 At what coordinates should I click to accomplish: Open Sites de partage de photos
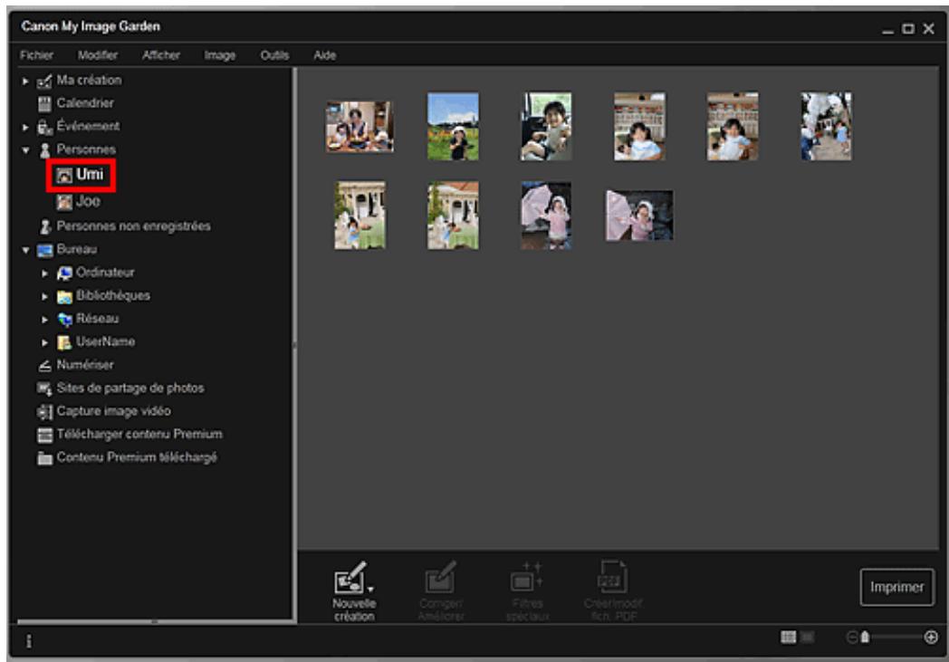[x=129, y=388]
